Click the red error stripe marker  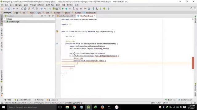point(193,63)
